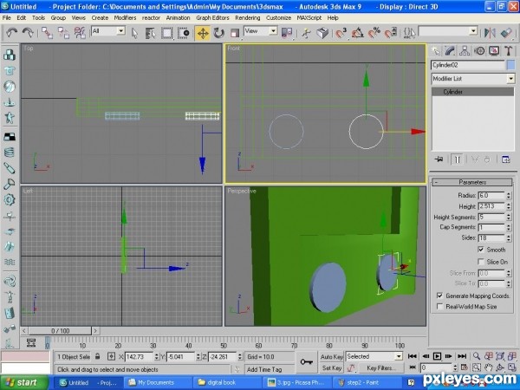520x390 pixels.
Task: Toggle the Percent Snap icon
Action: pyautogui.click(x=374, y=33)
